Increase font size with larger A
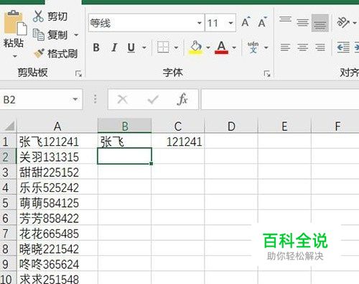The height and width of the screenshot is (284, 359). [x=246, y=22]
